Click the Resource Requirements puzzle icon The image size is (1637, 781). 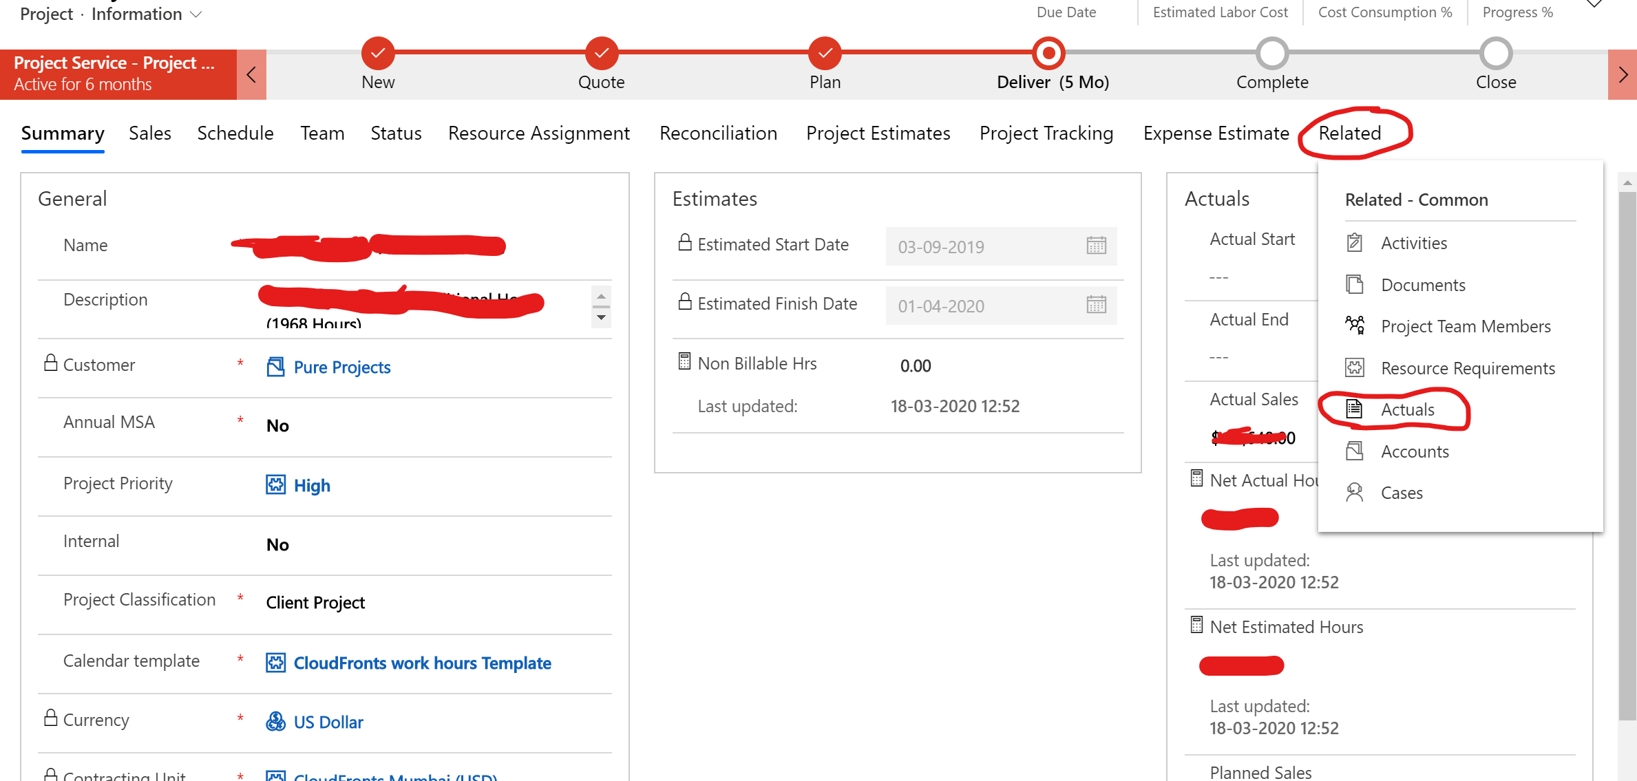pyautogui.click(x=1354, y=367)
